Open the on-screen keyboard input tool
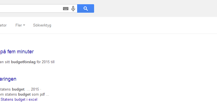217x112 pixels. coord(66,8)
